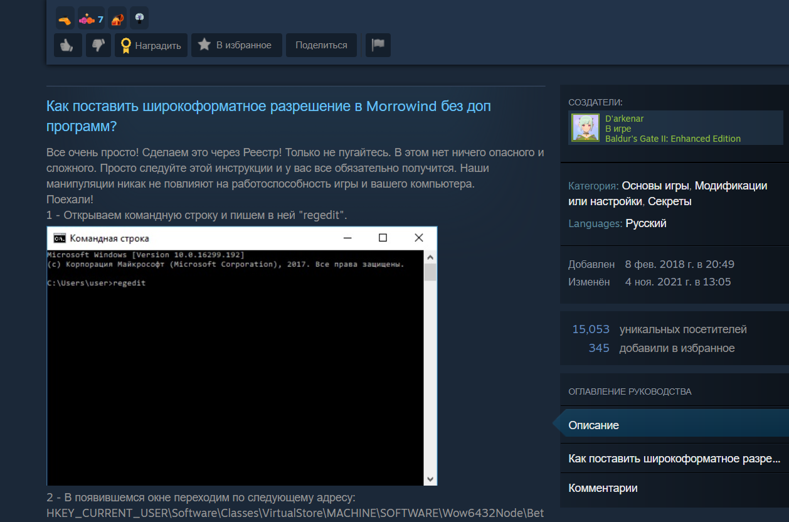Open Baldur's Gate II: Enhanced Edition link
The image size is (789, 522).
pyautogui.click(x=673, y=139)
